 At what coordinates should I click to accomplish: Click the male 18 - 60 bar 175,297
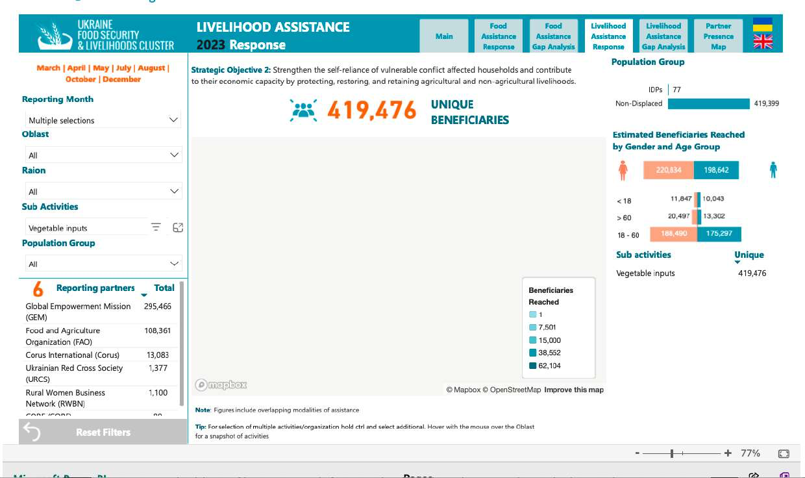coord(719,234)
